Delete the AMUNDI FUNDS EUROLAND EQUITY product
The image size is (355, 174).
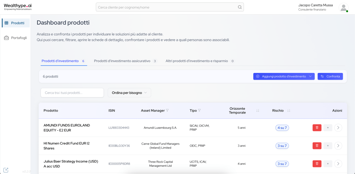pyautogui.click(x=317, y=128)
